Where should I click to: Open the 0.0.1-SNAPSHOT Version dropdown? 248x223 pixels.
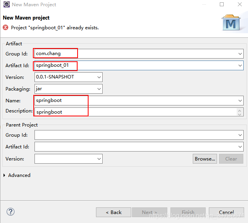(99, 77)
